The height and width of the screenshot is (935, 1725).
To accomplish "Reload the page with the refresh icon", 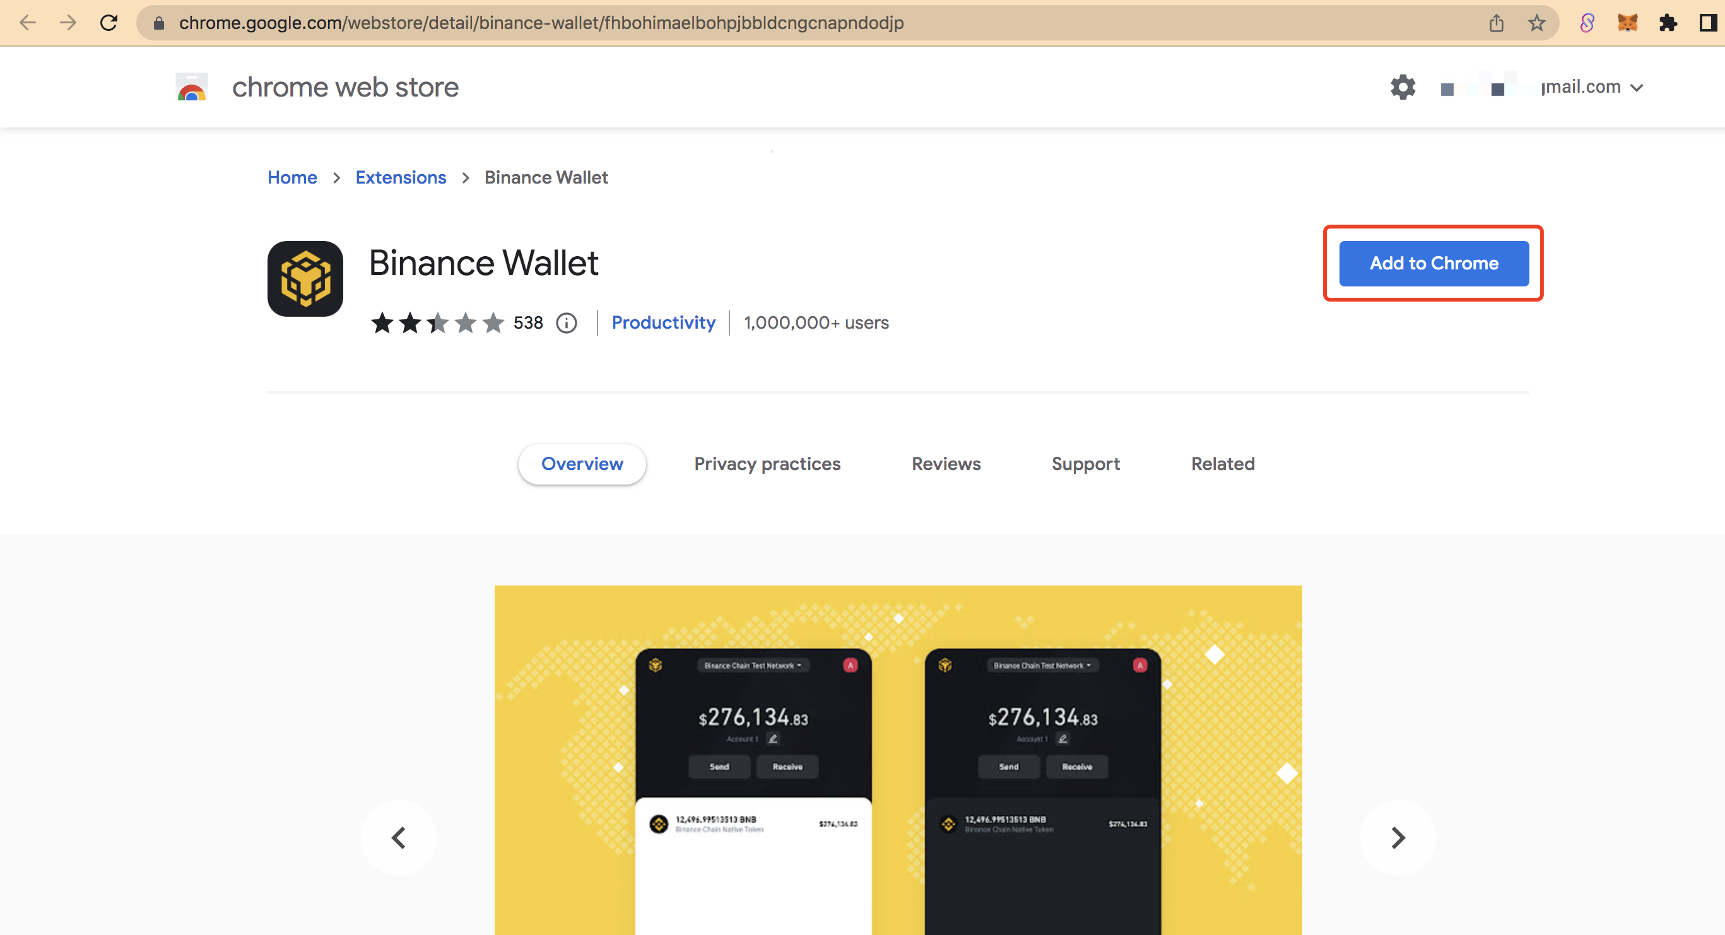I will click(109, 23).
